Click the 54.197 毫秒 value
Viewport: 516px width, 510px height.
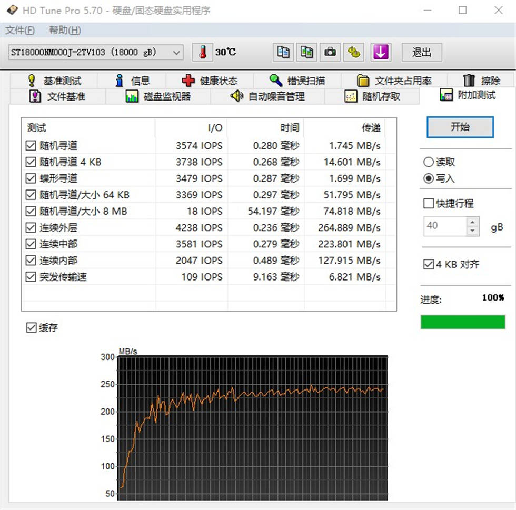[273, 211]
